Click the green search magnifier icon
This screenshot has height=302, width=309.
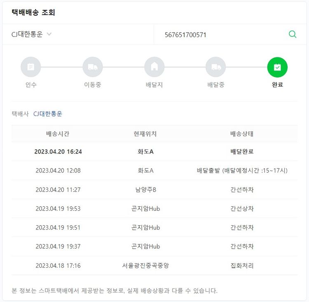pos(293,34)
